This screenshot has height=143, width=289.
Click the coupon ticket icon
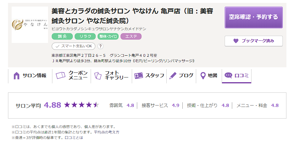coord(60,75)
